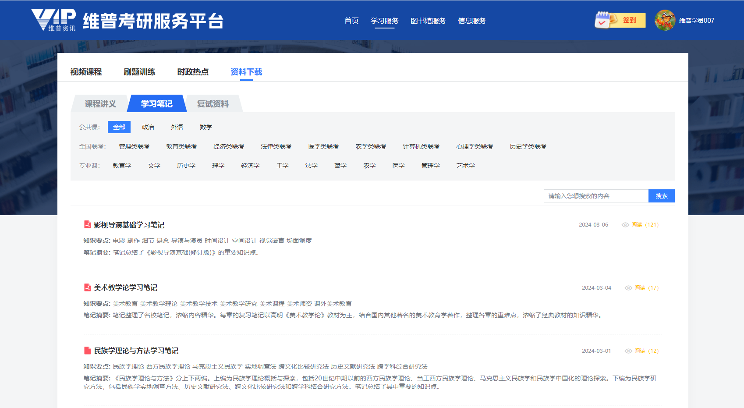Open the 学习笔记 sub-tab
744x408 pixels.
(x=157, y=104)
